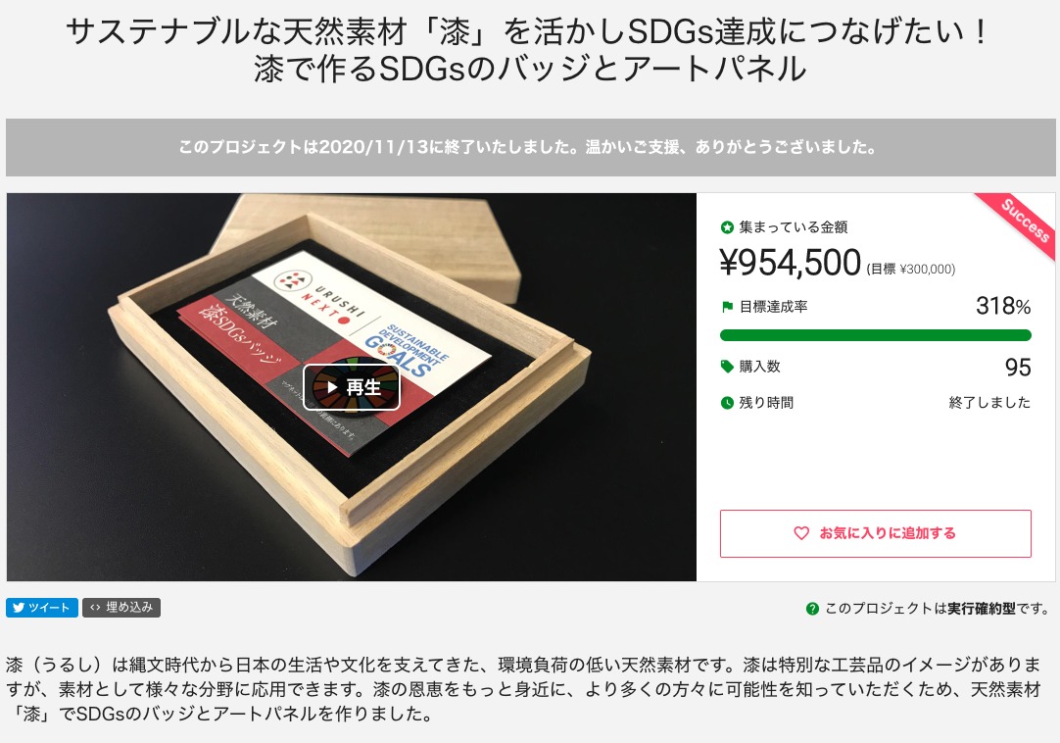Click the wooden box video thumbnail

pos(352,387)
